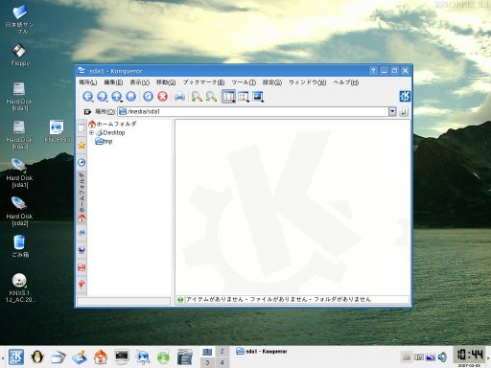
Task: Clear the location bar with the black arrow icon
Action: [x=87, y=112]
